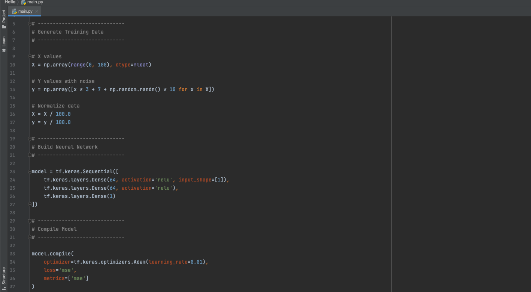
Task: Toggle fold end marker at line 21
Action: coord(30,155)
